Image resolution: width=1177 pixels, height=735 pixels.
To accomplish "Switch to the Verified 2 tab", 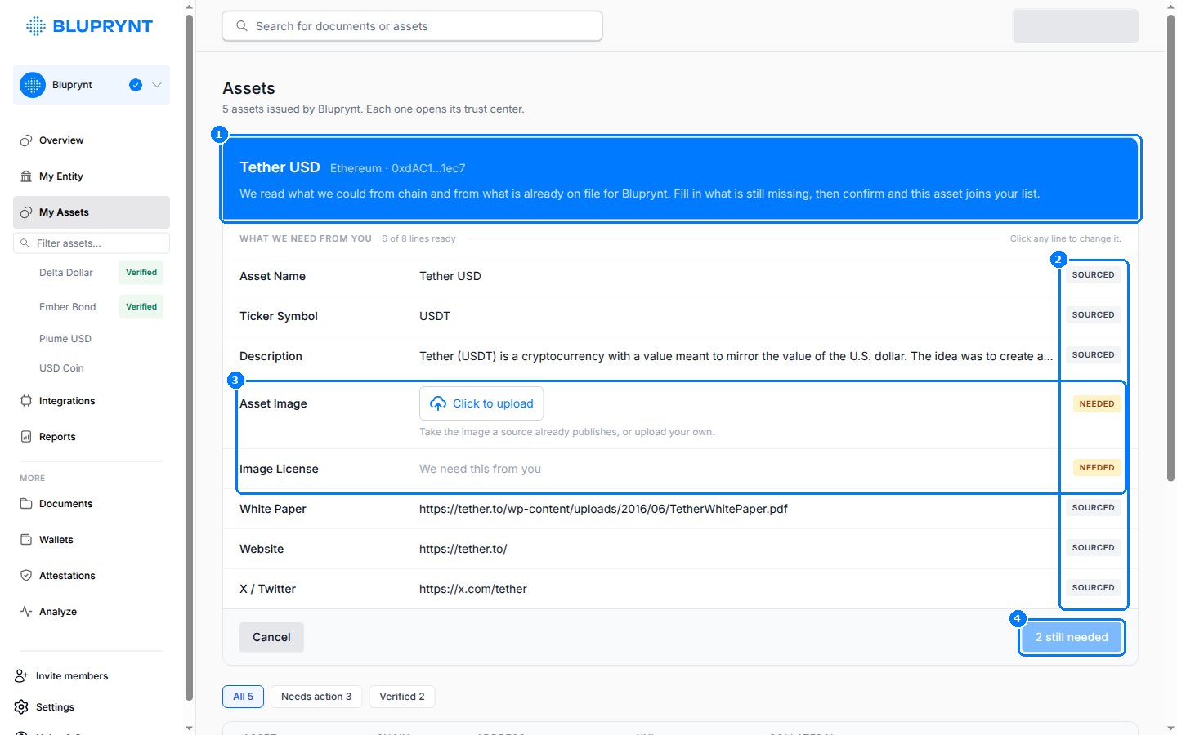I will (x=402, y=697).
